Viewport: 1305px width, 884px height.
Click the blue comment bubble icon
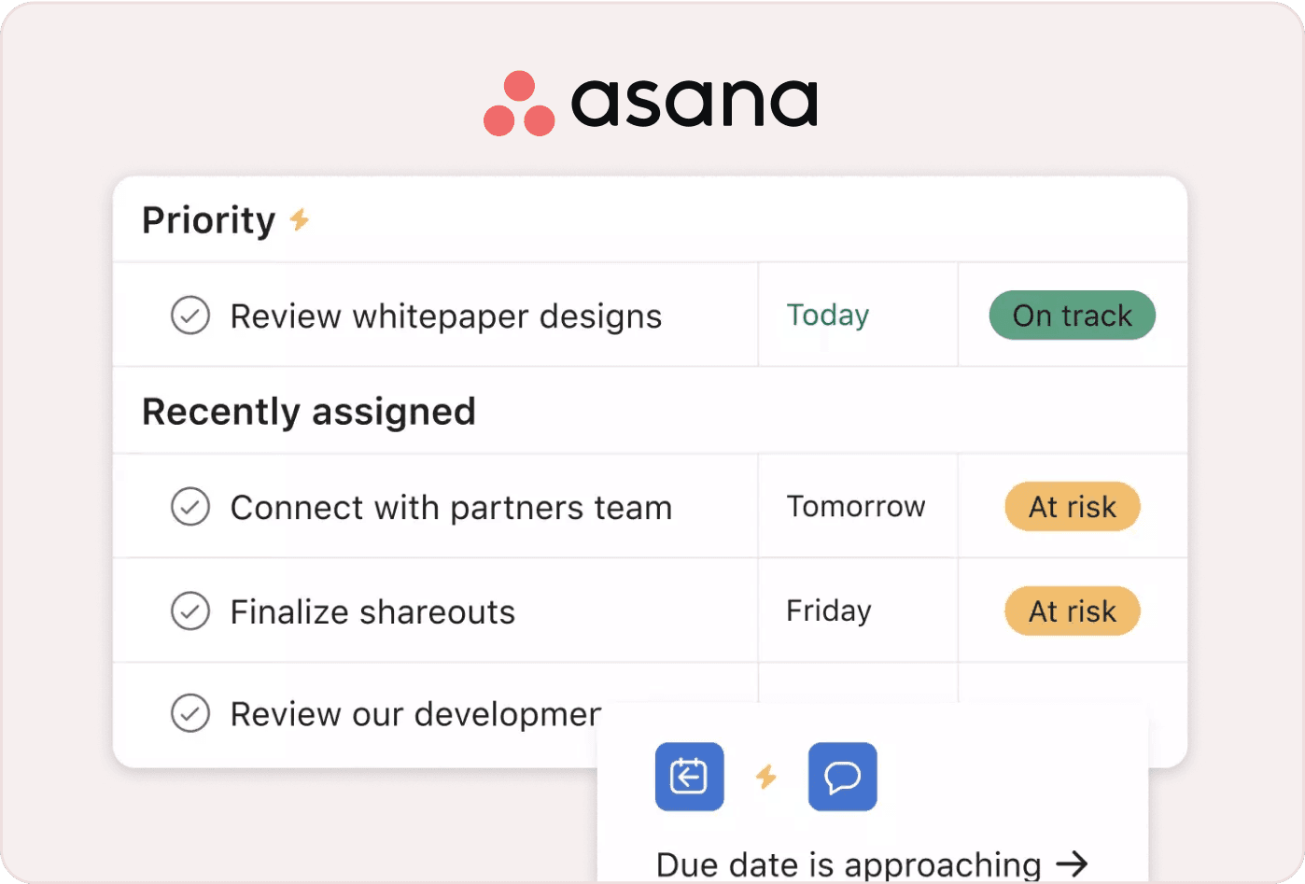point(843,777)
